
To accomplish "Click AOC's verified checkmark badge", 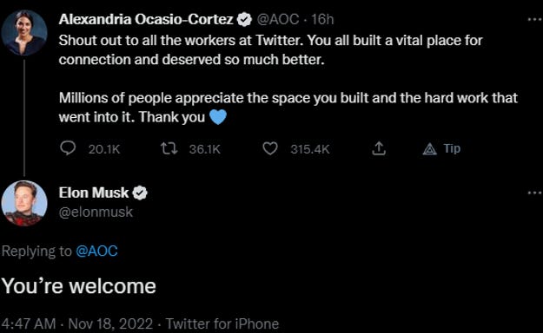I will coord(244,19).
